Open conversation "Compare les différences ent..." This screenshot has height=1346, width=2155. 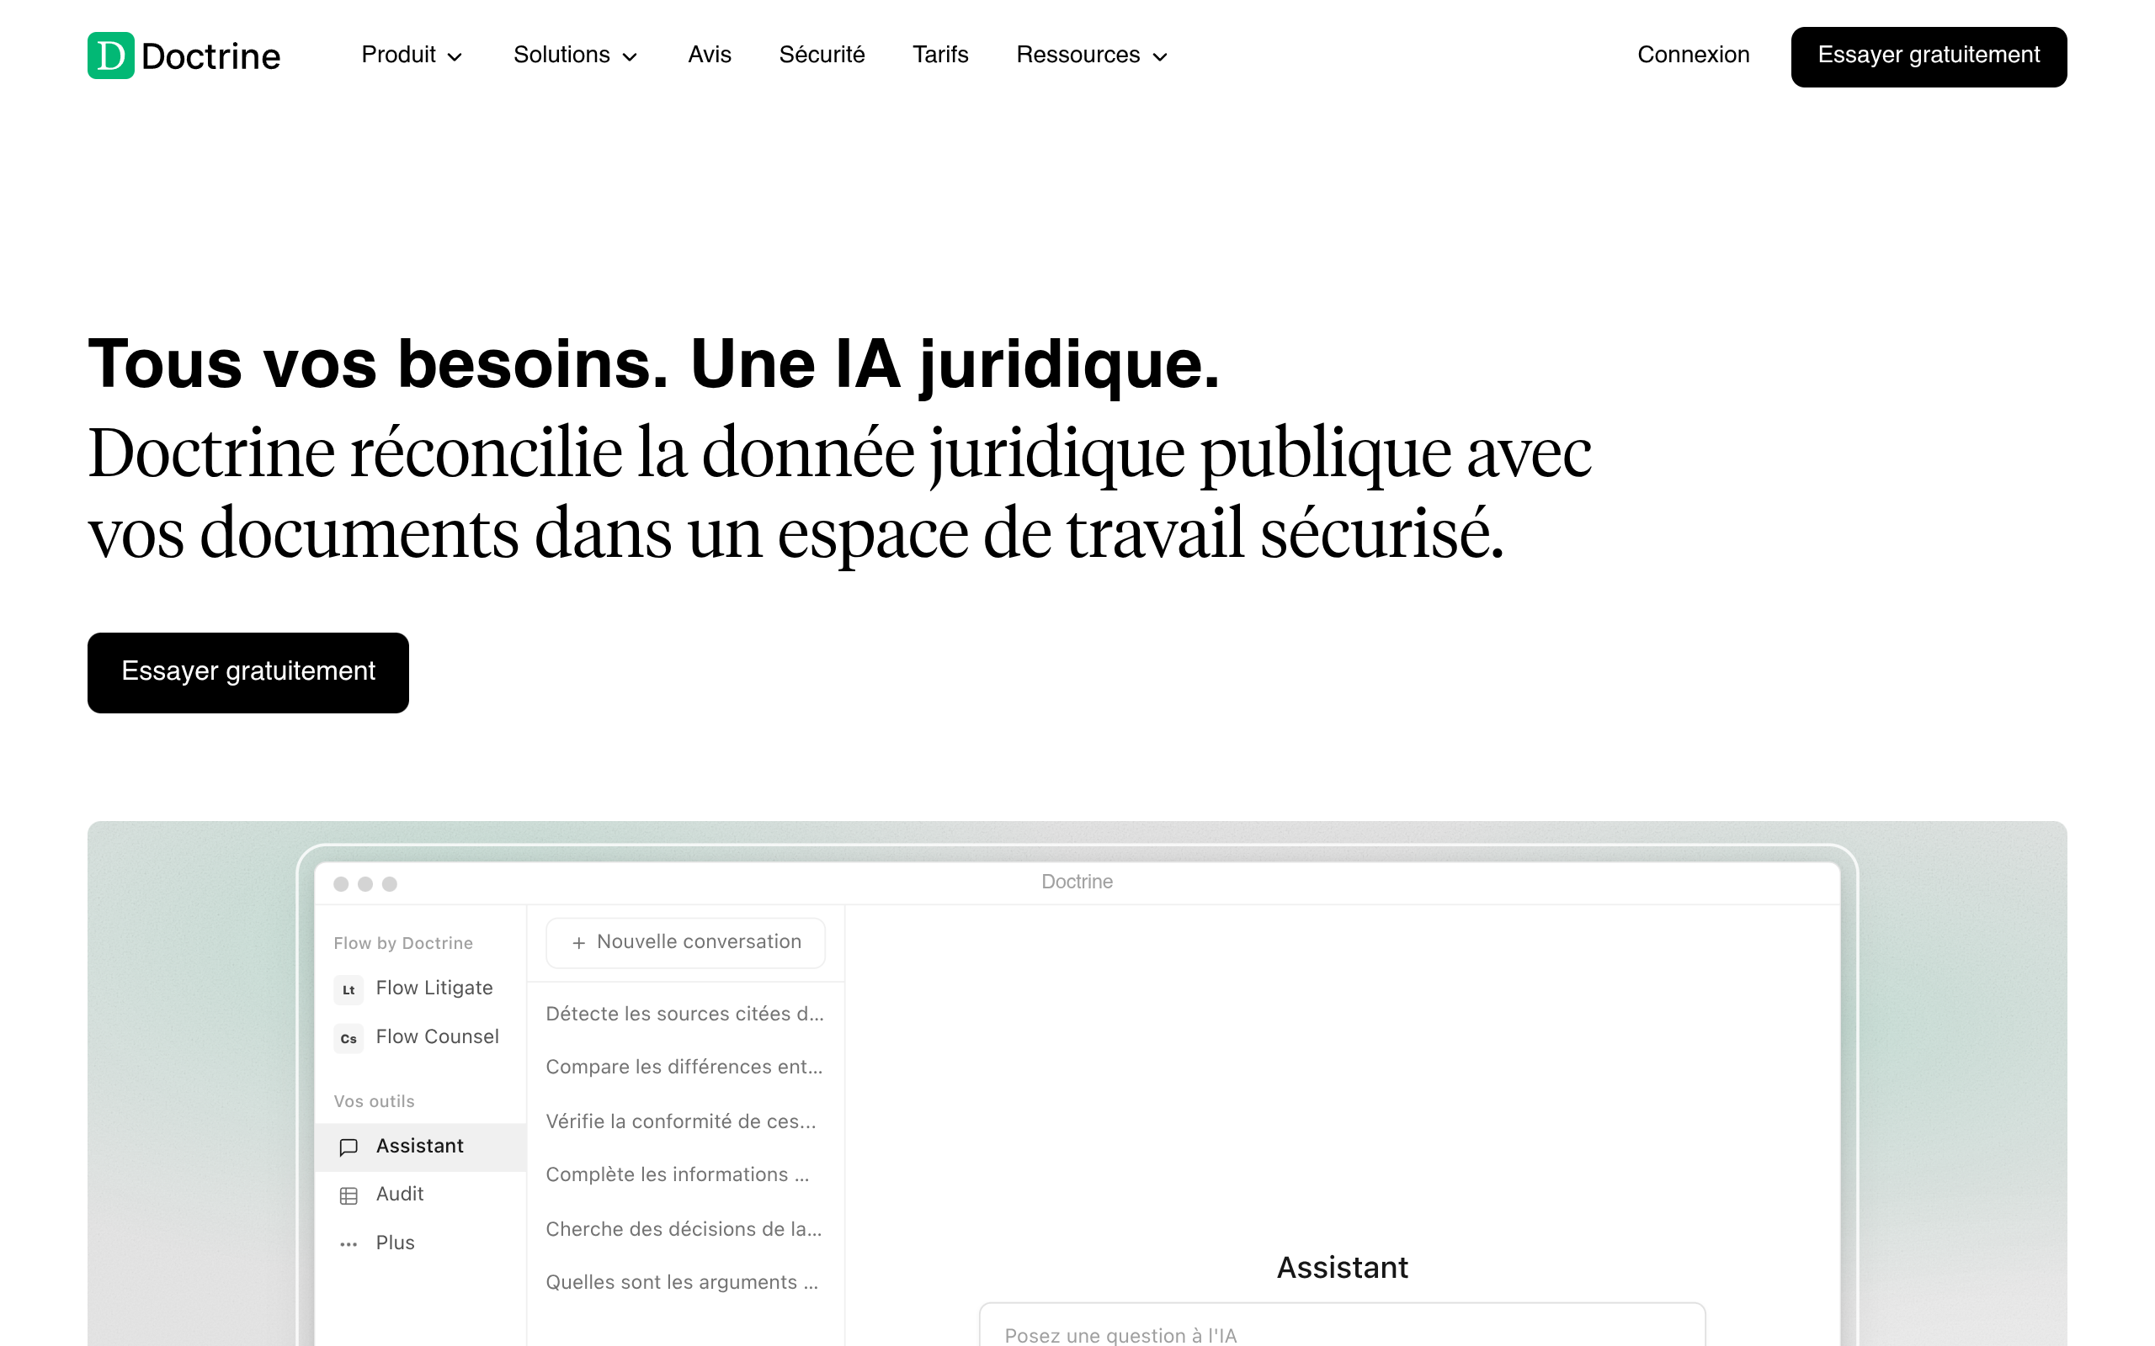684,1068
